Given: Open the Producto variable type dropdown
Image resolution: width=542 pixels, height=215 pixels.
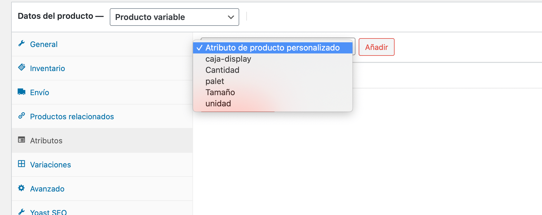Looking at the screenshot, I should pyautogui.click(x=174, y=17).
